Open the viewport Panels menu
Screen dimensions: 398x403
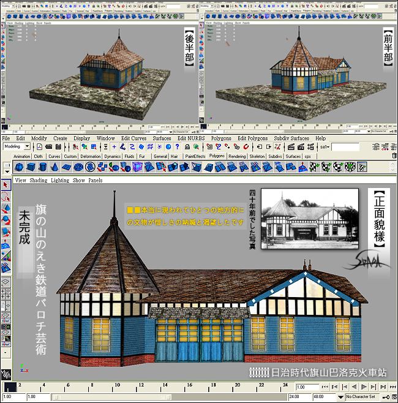point(96,181)
